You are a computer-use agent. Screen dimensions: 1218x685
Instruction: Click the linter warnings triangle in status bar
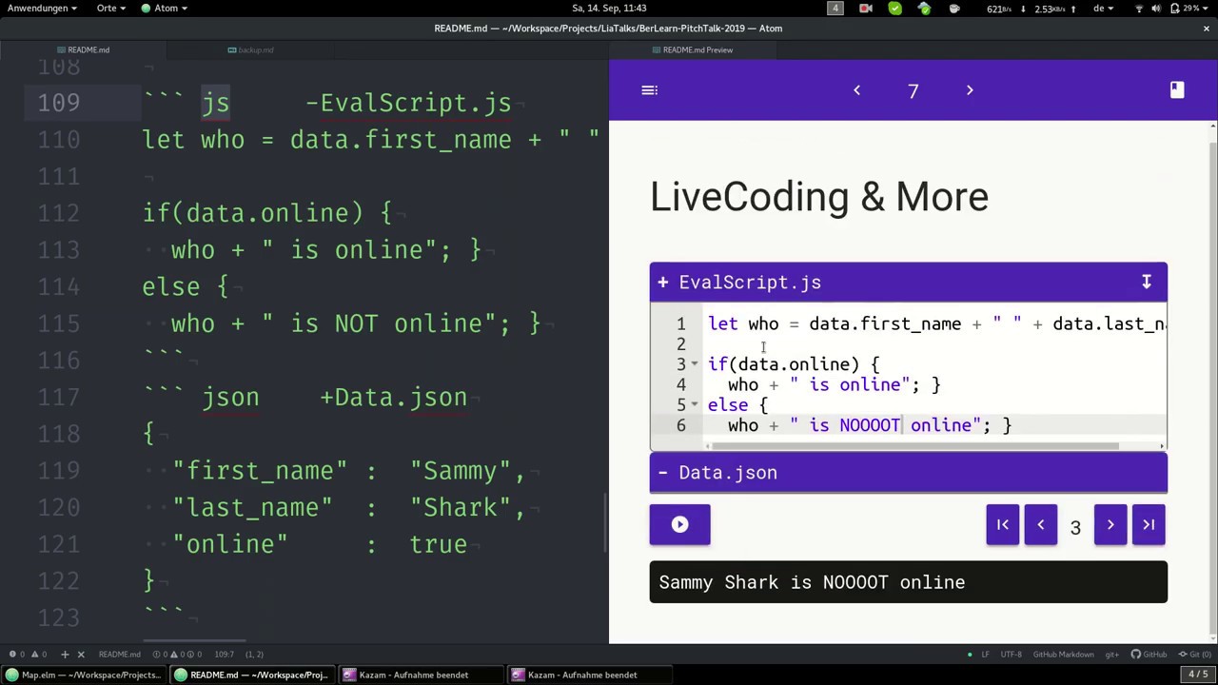(38, 655)
